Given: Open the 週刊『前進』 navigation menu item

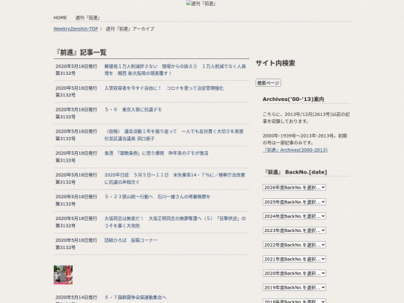Looking at the screenshot, I should point(88,18).
